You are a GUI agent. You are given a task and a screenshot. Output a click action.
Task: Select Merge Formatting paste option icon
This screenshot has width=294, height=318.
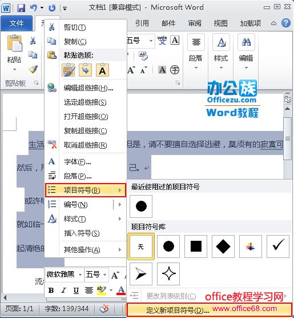coord(85,70)
